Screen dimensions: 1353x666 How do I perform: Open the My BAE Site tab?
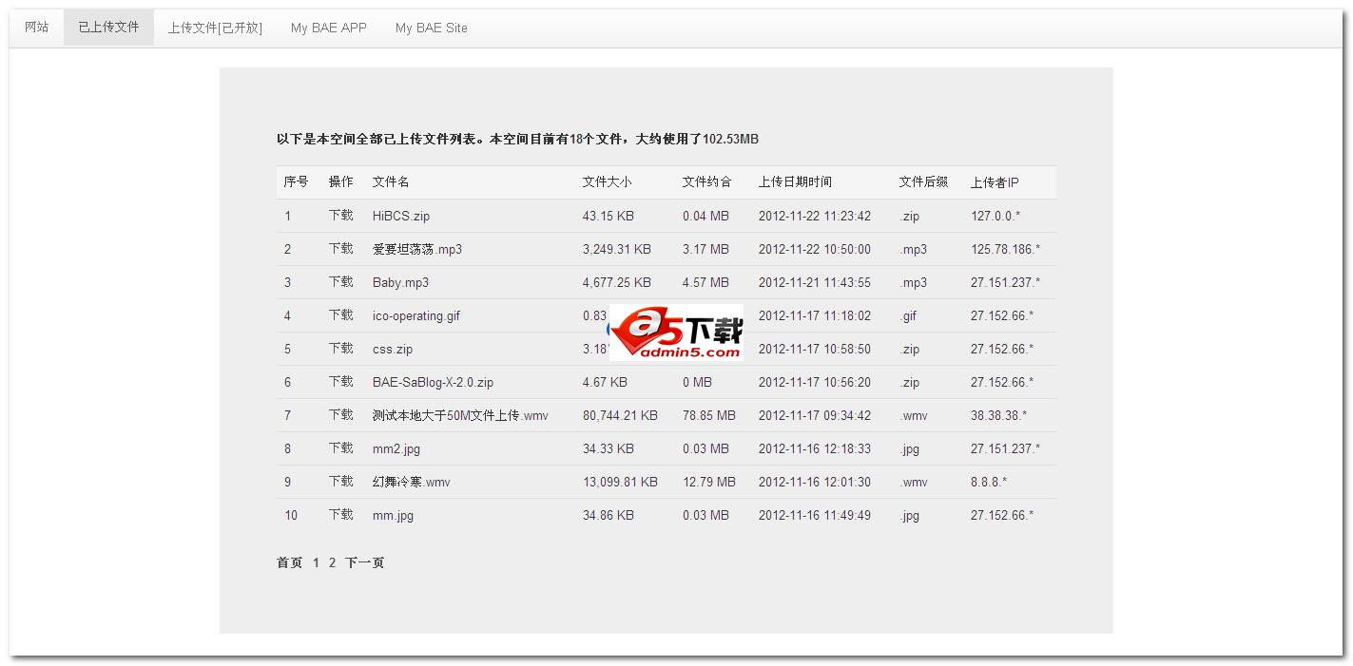click(x=432, y=28)
